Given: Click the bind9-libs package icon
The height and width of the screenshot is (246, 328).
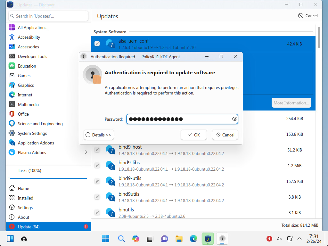Looking at the screenshot, I should click(x=111, y=166).
